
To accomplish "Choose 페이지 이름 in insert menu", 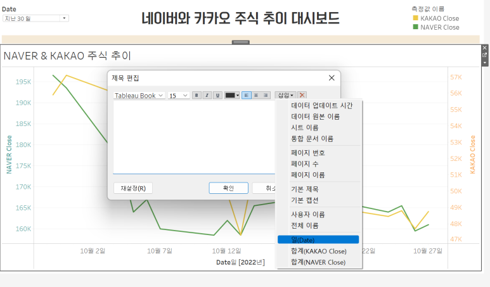I will 308,175.
